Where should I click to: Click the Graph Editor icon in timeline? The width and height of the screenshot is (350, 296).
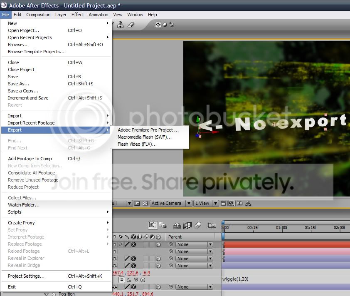click(212, 226)
